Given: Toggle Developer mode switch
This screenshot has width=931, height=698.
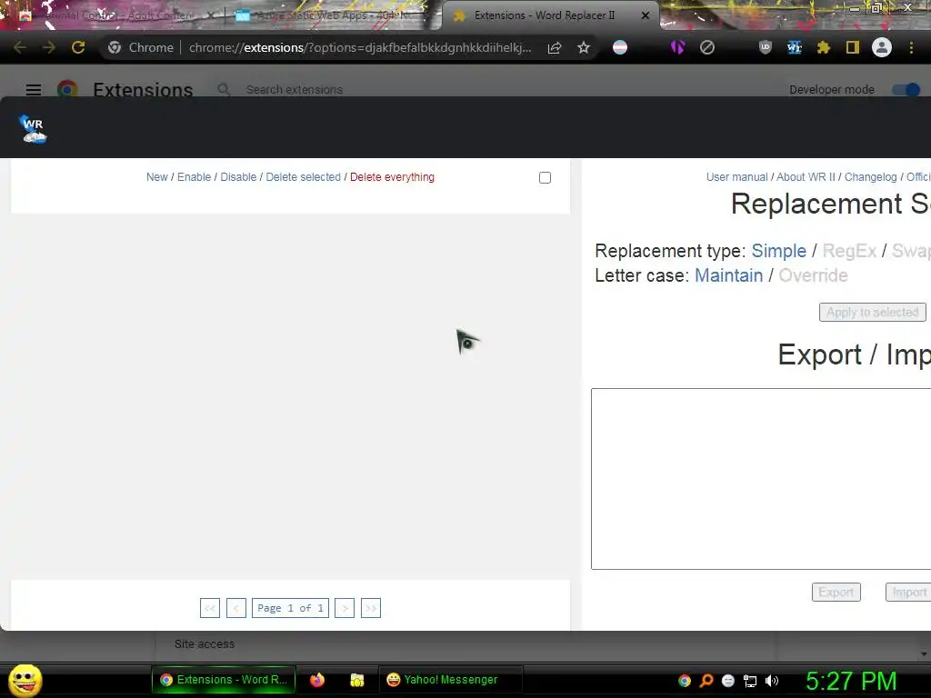Looking at the screenshot, I should coord(906,90).
